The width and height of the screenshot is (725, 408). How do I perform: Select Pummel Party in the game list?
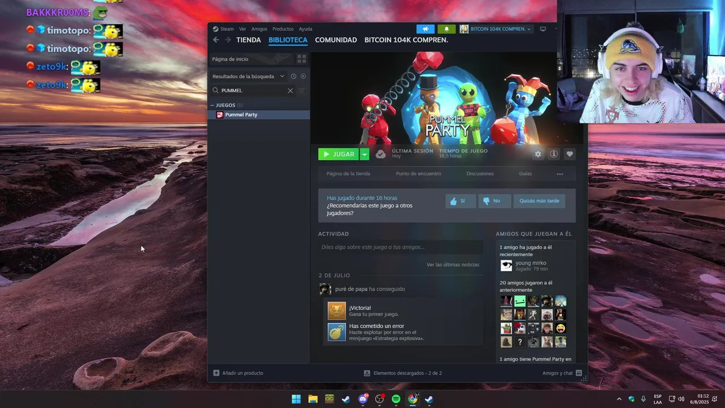pyautogui.click(x=259, y=114)
